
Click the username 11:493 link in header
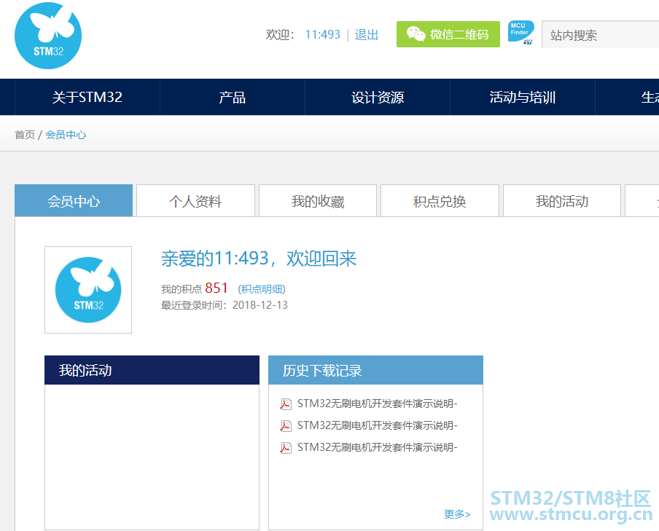point(322,34)
